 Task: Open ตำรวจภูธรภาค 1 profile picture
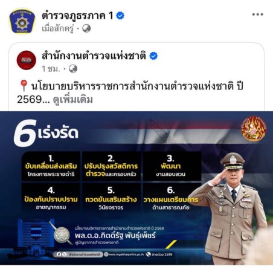22,21
